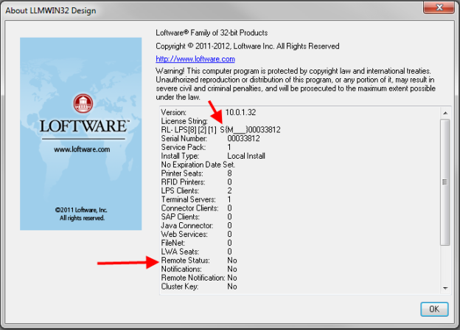
Task: Click the scroll down arrow in the info list
Action: coord(445,288)
